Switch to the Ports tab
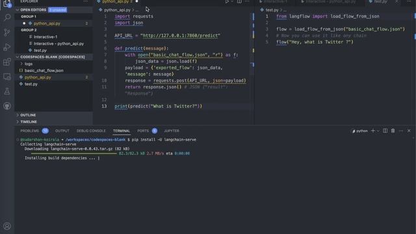 click(x=143, y=131)
